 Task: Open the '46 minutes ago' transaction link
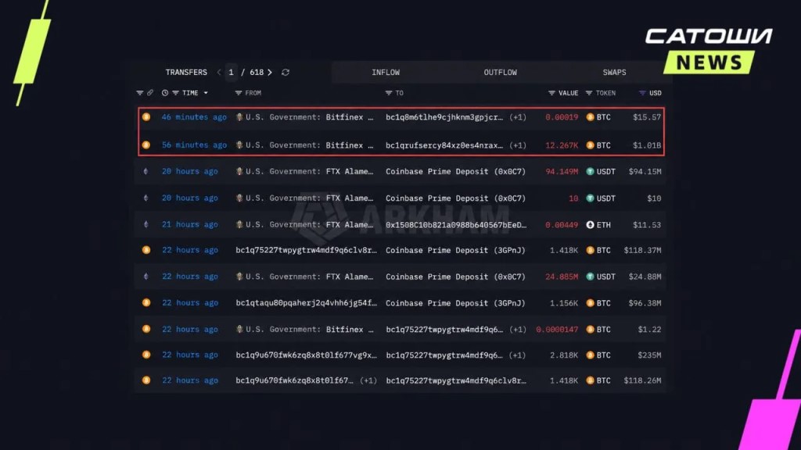pos(194,117)
